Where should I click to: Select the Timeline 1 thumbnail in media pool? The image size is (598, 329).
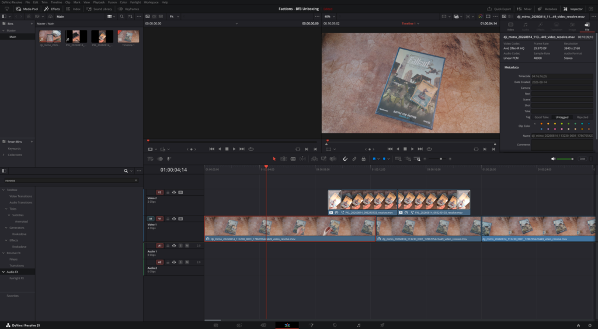[128, 36]
